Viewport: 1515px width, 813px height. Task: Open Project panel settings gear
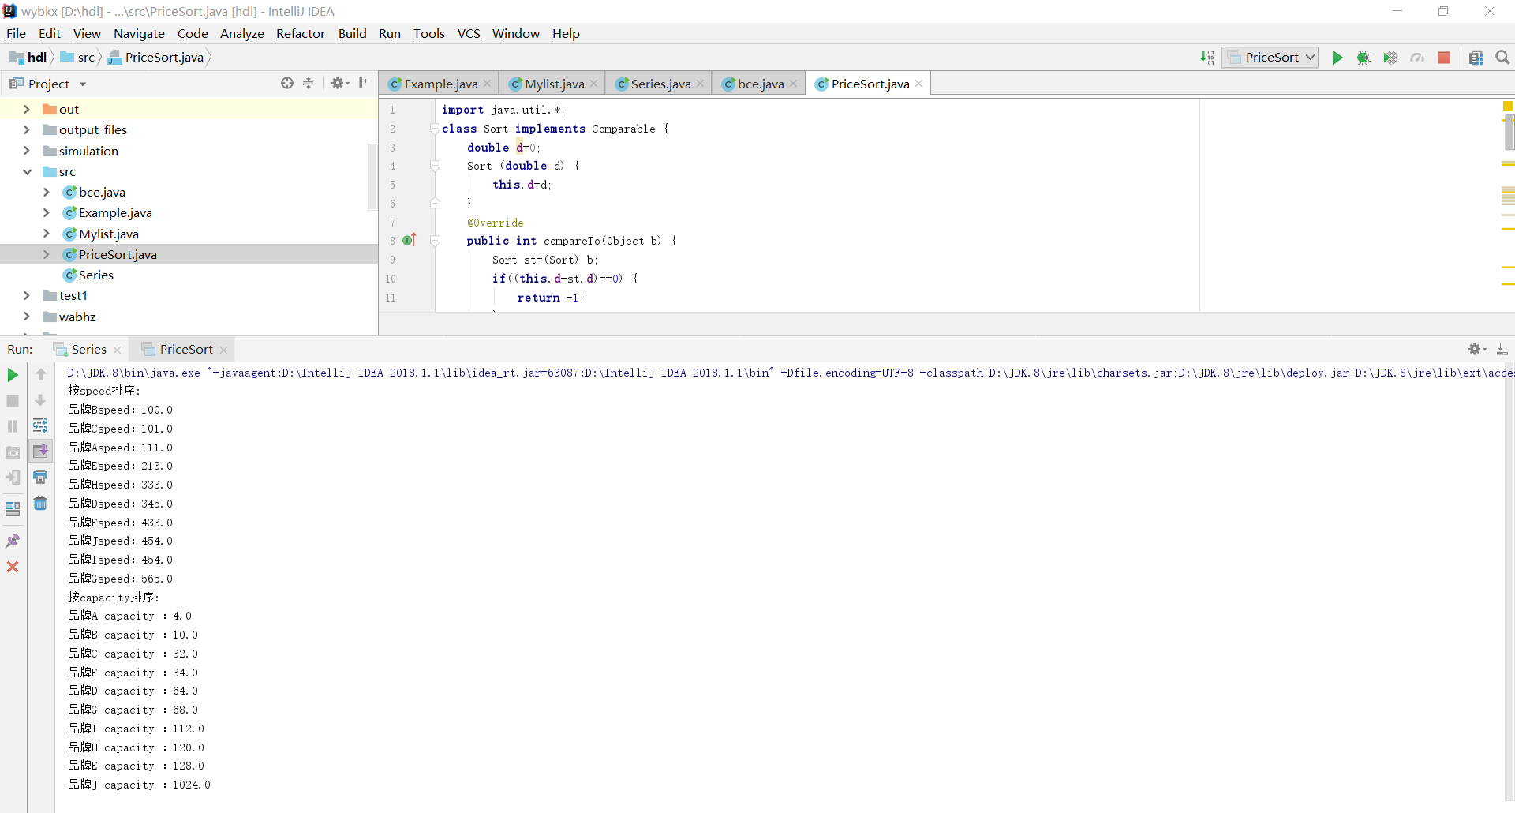pyautogui.click(x=340, y=83)
